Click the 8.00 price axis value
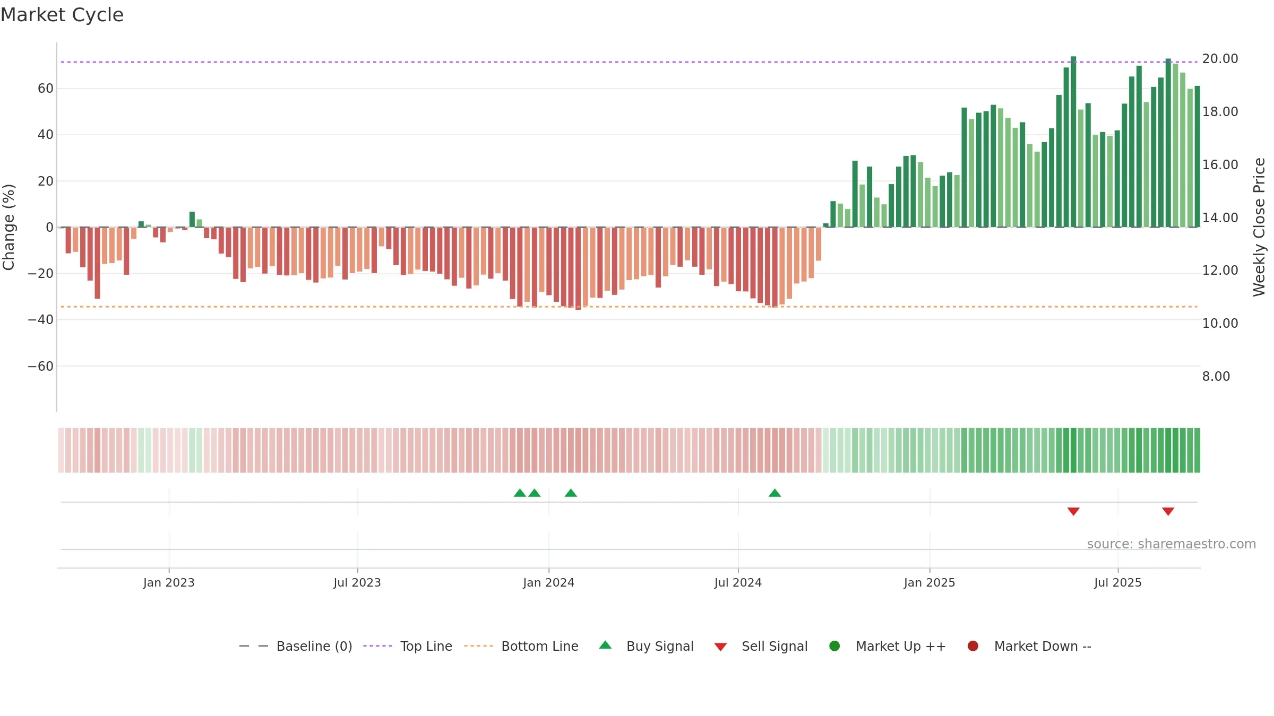Screen dimensions: 1274x716 pos(1216,376)
